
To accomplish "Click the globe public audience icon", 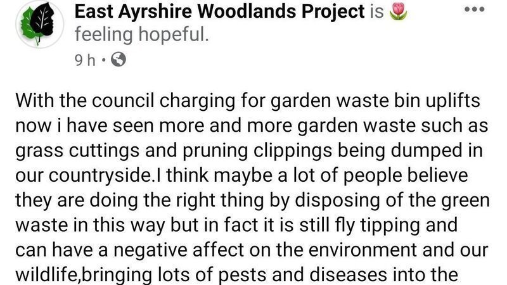I will pos(119,61).
